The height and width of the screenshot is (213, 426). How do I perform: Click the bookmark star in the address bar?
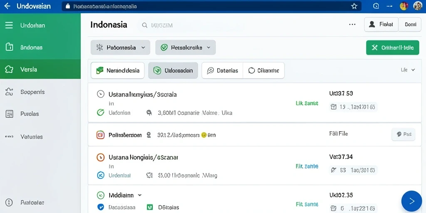pos(354,6)
